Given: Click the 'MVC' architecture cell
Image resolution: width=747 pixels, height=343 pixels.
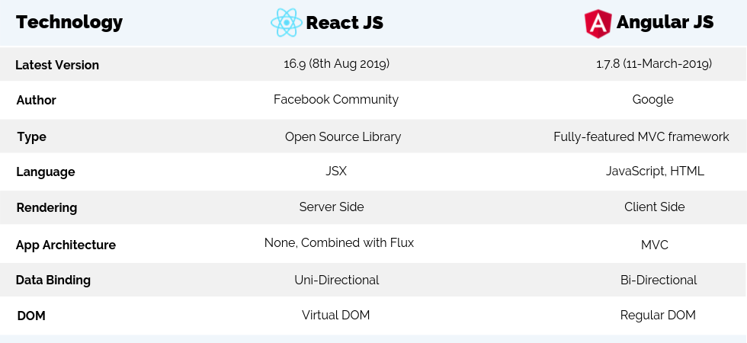Looking at the screenshot, I should tap(655, 245).
